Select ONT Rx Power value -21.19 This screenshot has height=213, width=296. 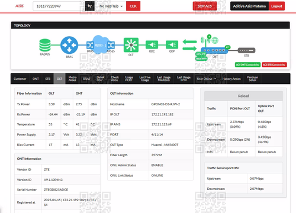pos(80,114)
